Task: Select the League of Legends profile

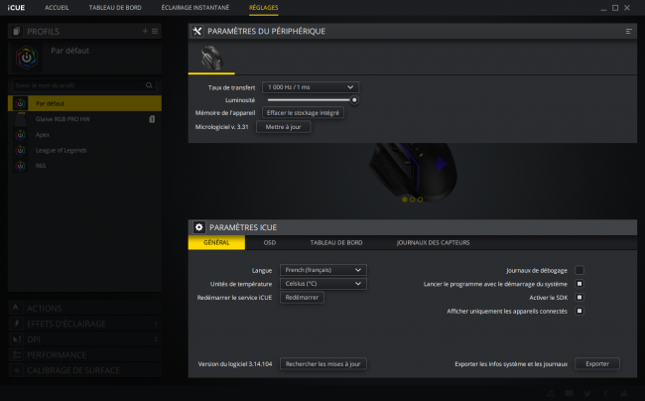Action: click(x=84, y=150)
